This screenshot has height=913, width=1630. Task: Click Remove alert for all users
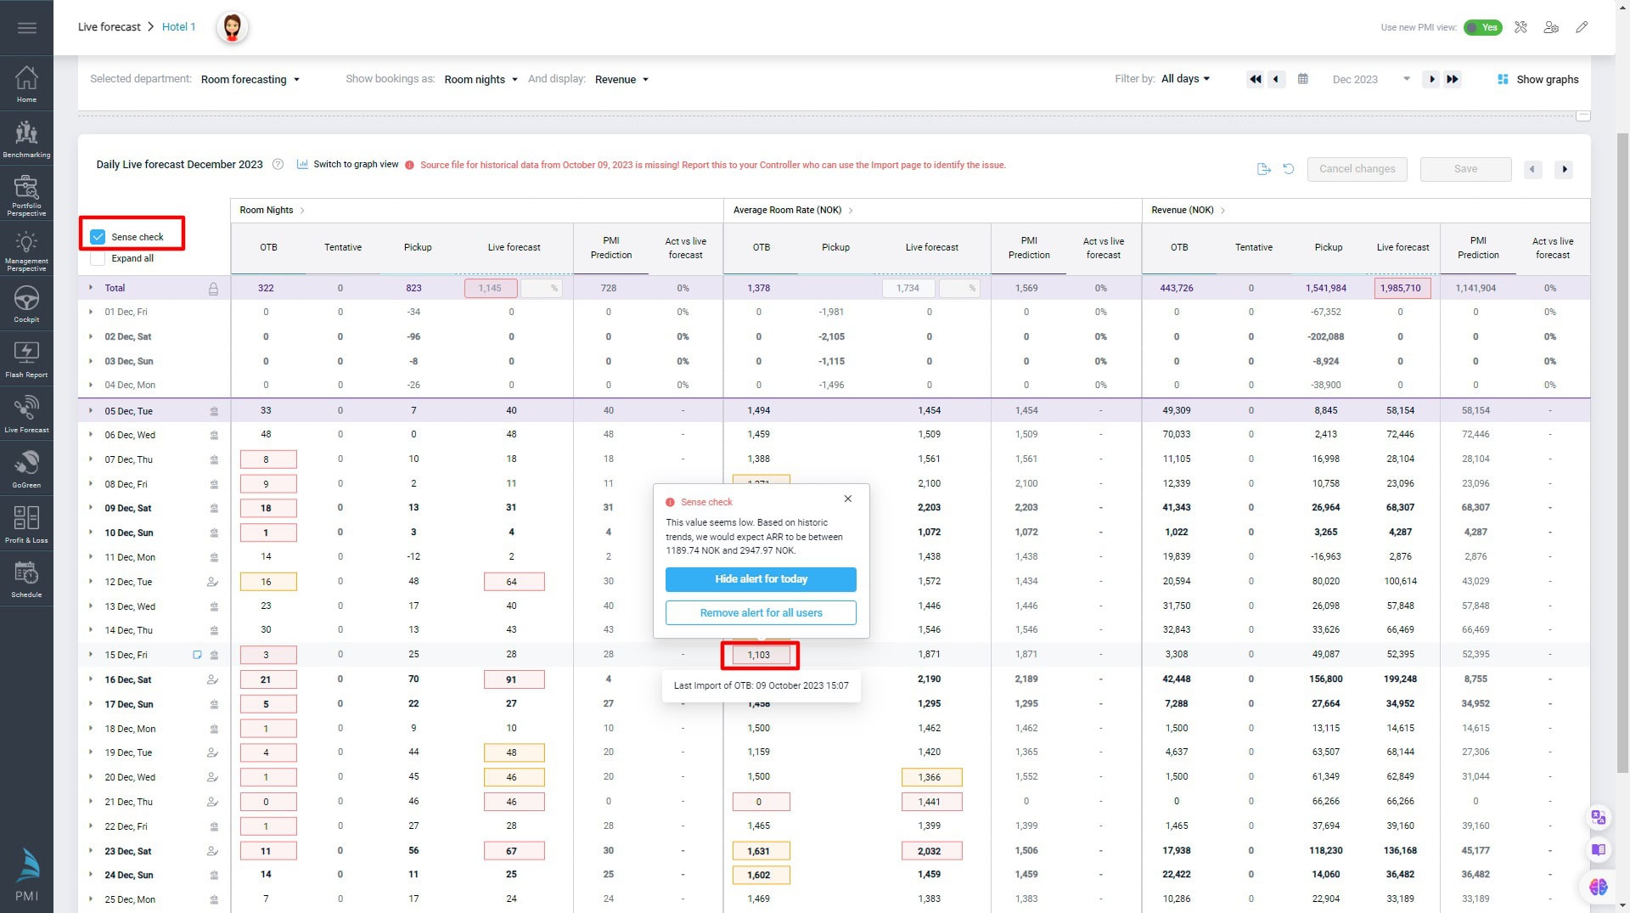[x=760, y=612]
